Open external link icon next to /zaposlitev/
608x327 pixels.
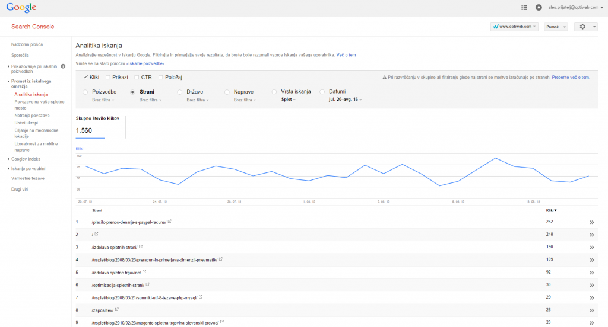[x=116, y=309]
